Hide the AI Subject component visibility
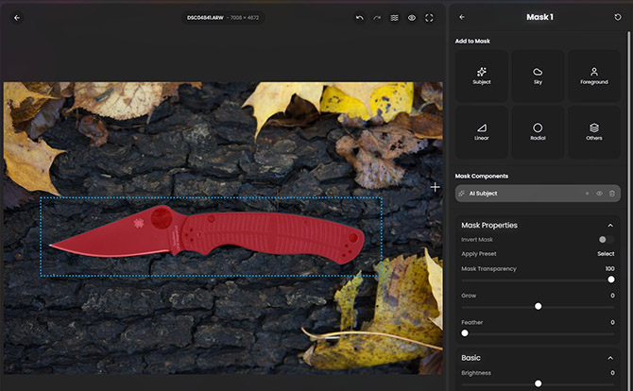Image resolution: width=633 pixels, height=391 pixels. pos(599,194)
